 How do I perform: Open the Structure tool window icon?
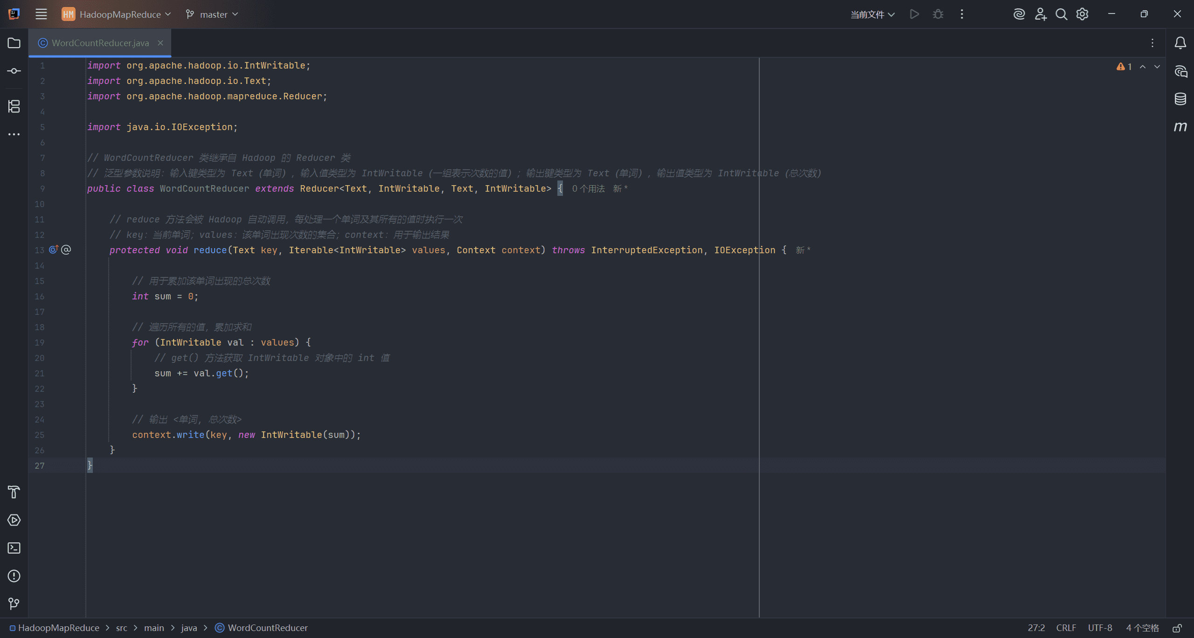tap(14, 106)
